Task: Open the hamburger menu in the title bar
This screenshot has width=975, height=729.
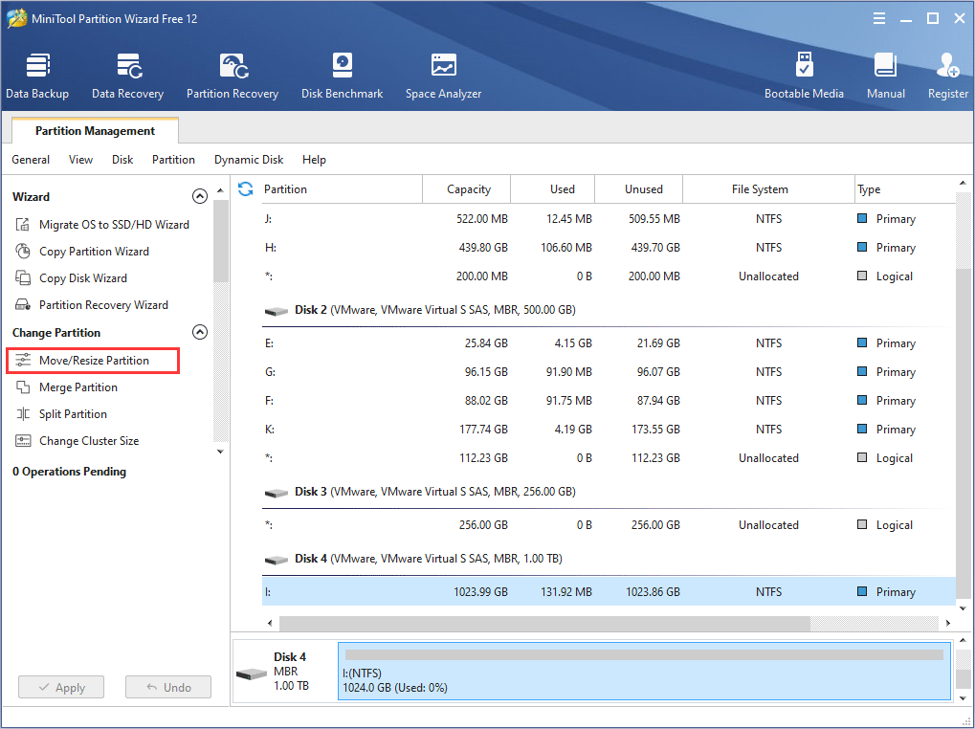Action: [x=878, y=18]
